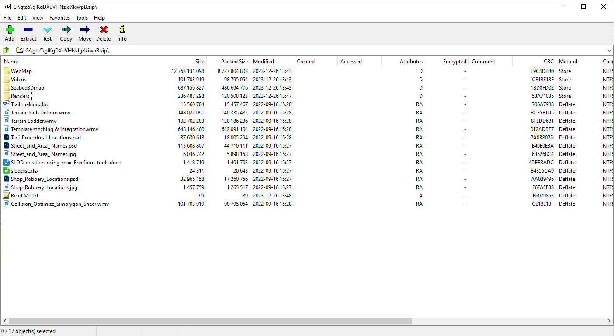Open the Favorites menu
614x336 pixels.
[x=59, y=18]
